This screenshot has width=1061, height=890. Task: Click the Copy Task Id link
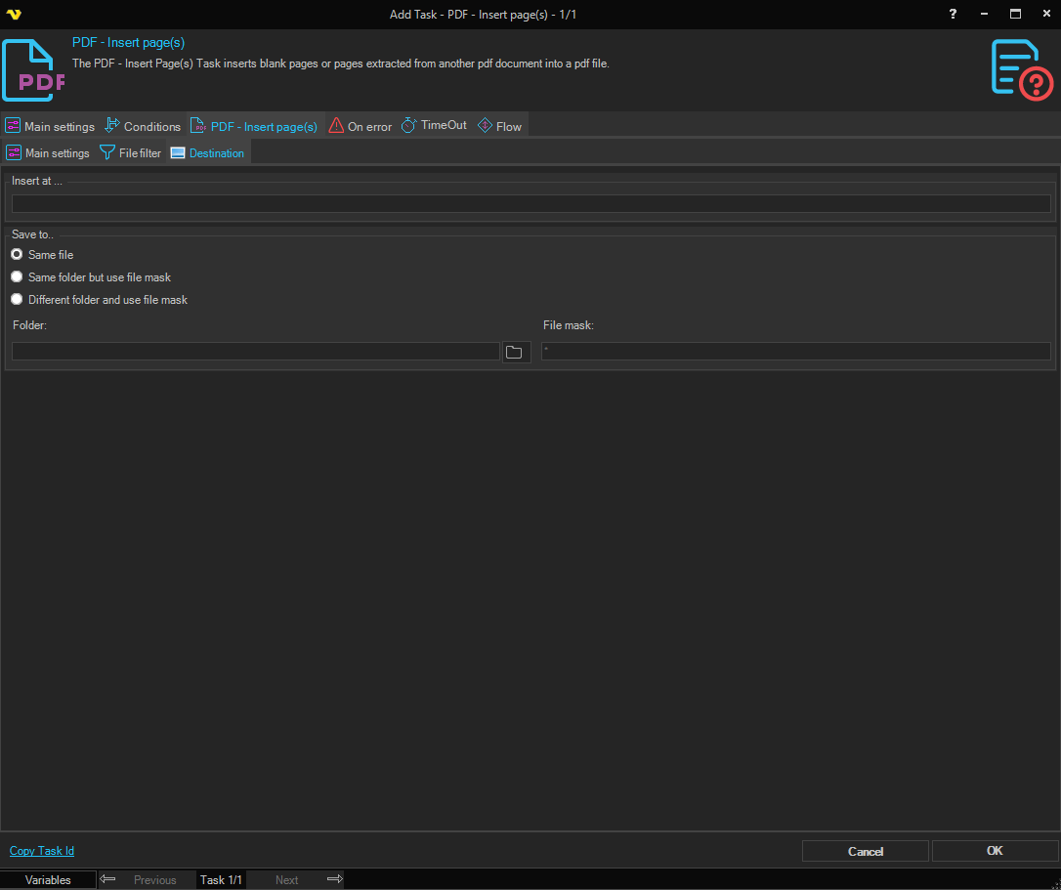(42, 851)
